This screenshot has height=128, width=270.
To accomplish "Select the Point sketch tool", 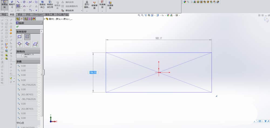I will (x=36, y=10).
